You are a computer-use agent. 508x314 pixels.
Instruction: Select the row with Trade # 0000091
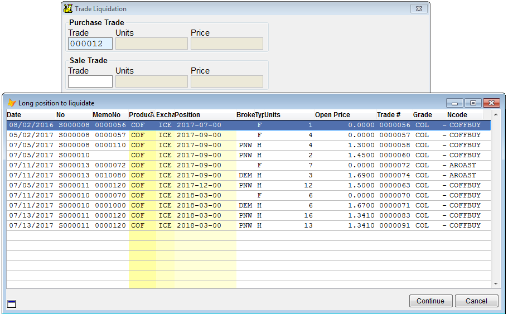[249, 225]
